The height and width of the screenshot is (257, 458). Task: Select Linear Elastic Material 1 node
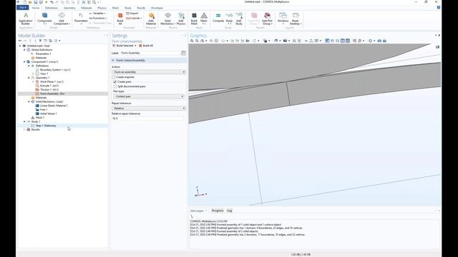coord(54,106)
